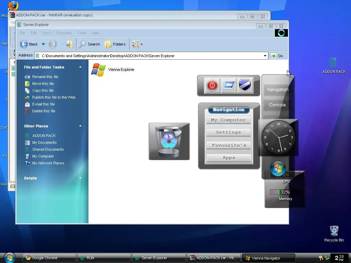Screen dimensions: 351x263
Task: Click the Go button next to the Address bar
Action: tap(277, 56)
